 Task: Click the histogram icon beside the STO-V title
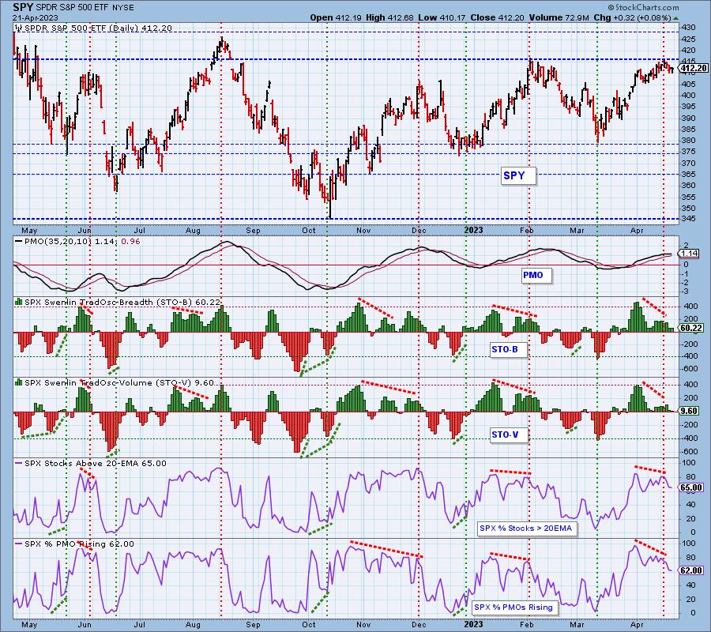[x=19, y=382]
